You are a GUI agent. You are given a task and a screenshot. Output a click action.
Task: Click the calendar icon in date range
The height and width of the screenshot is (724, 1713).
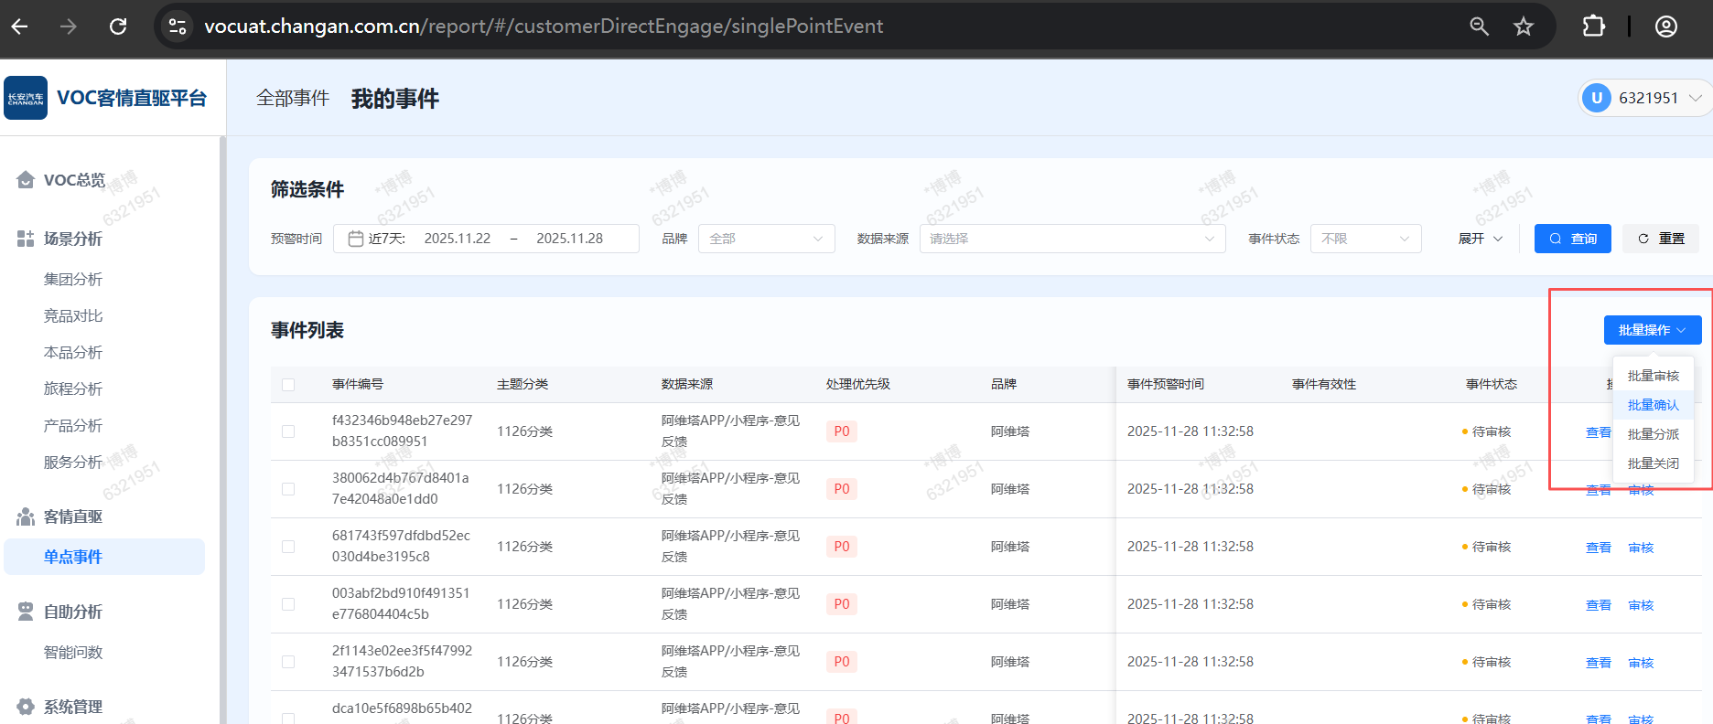356,239
